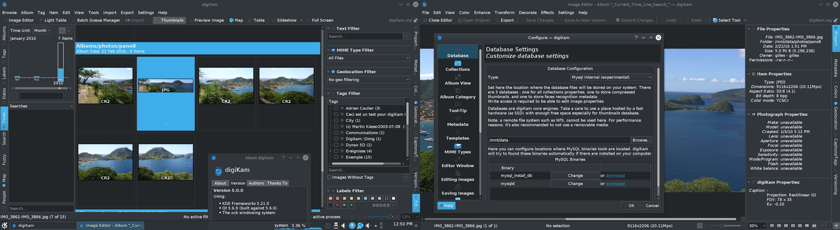Screen dimensions: 840x230
Task: Open the MIME Types settings page
Action: click(x=457, y=149)
